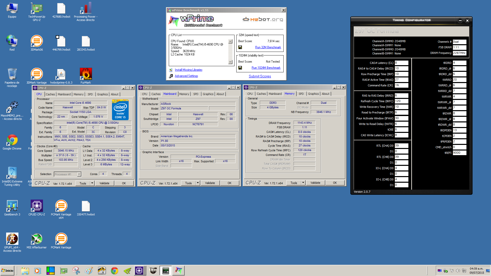Viewport: 491px width, 276px height.
Task: Click the Refresh Cycle Time (tRFC) field
Action: coord(401,101)
